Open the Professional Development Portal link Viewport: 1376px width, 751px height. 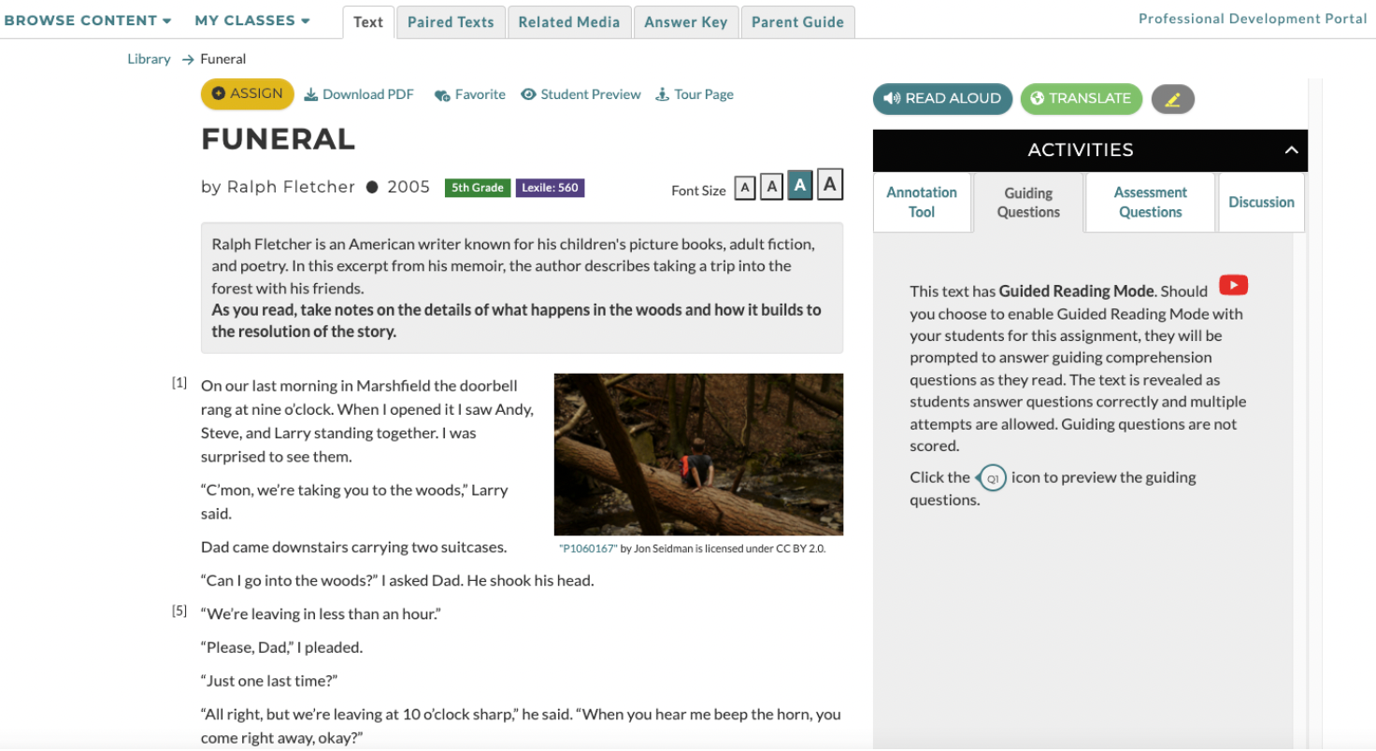pyautogui.click(x=1253, y=19)
